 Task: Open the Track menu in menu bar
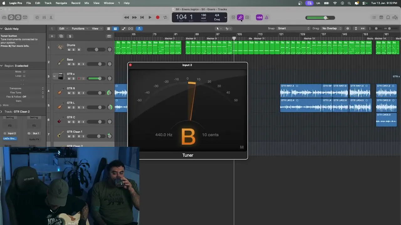[x=48, y=3]
